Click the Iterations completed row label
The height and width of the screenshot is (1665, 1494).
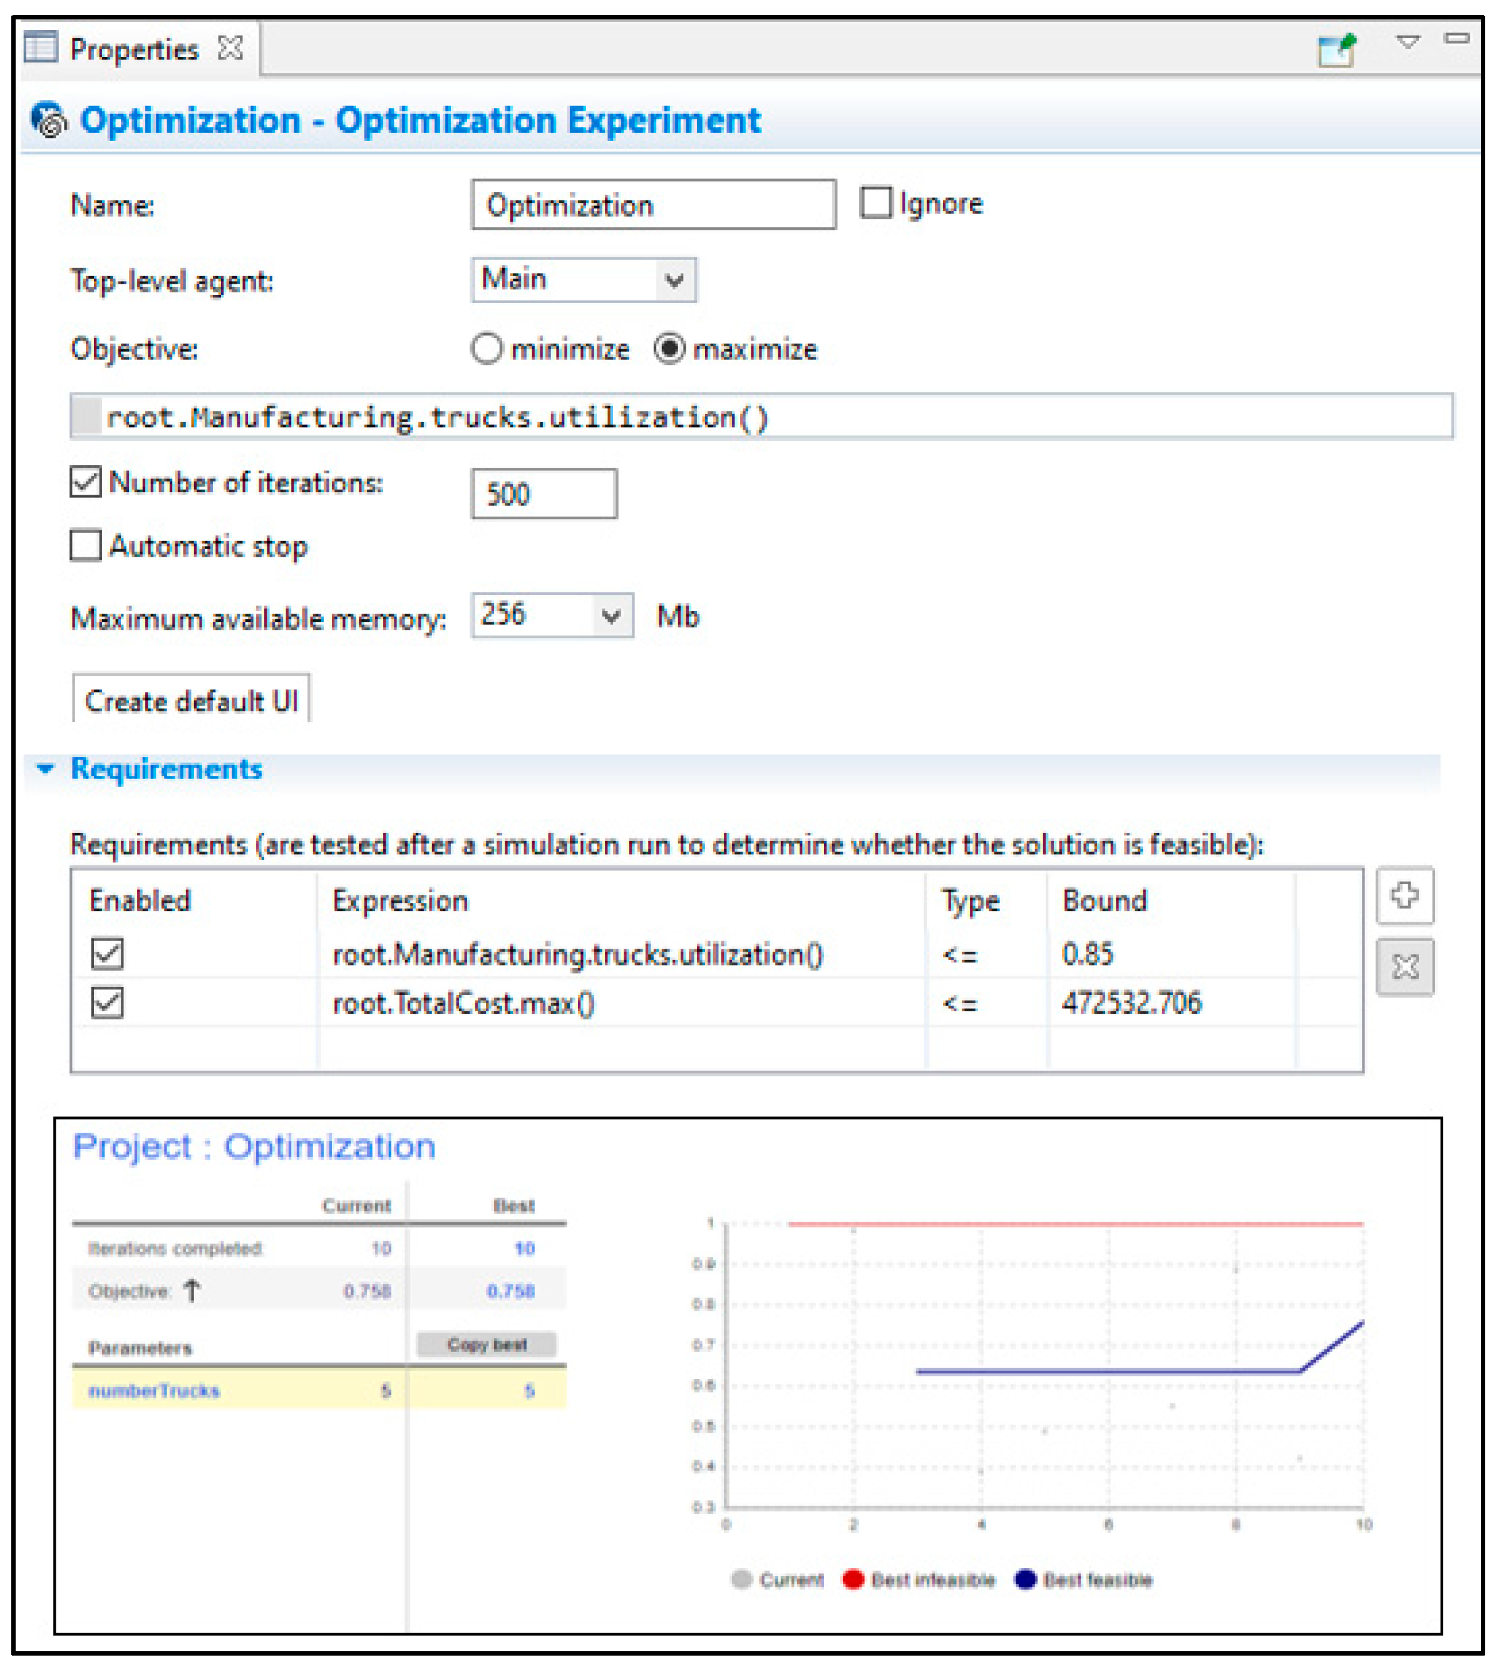pyautogui.click(x=175, y=1248)
